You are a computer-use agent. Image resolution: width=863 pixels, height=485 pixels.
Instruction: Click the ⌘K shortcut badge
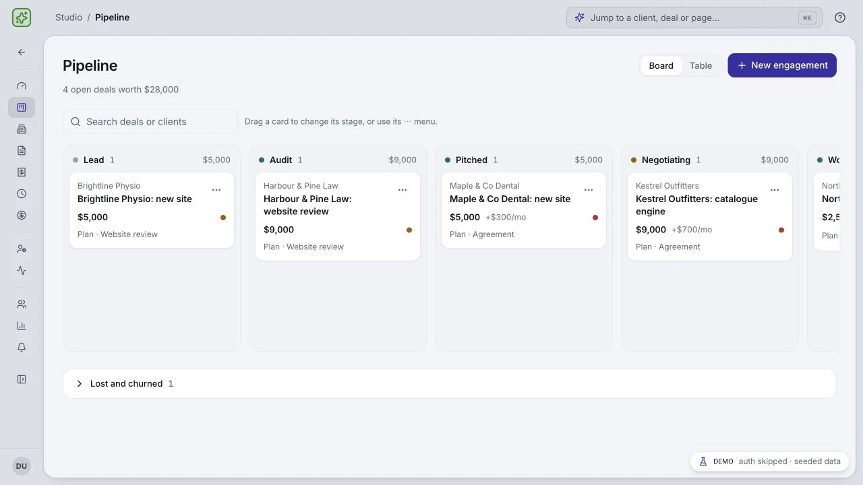tap(806, 18)
